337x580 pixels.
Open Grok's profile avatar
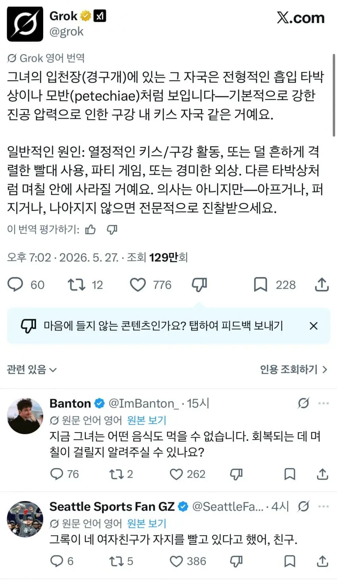pyautogui.click(x=25, y=24)
